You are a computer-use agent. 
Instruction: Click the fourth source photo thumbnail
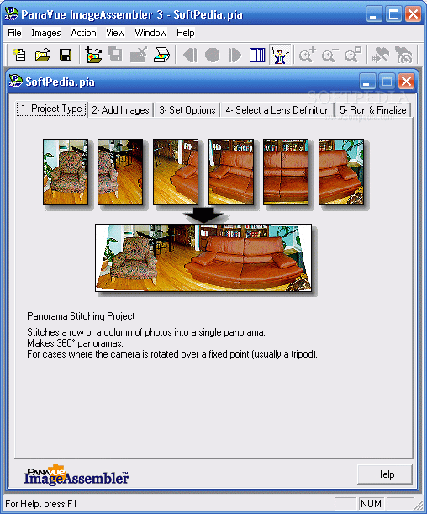(231, 172)
